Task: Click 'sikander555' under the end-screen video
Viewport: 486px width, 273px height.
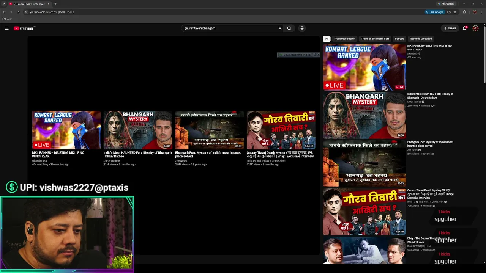Action: click(39, 161)
